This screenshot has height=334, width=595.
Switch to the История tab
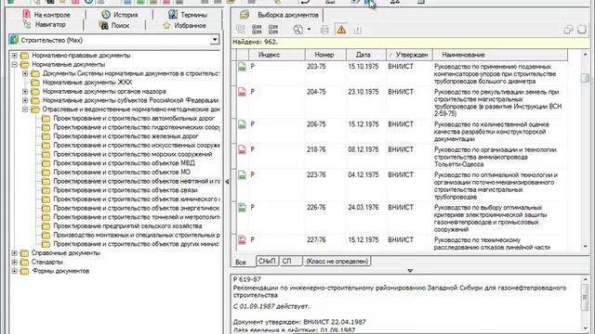(120, 15)
